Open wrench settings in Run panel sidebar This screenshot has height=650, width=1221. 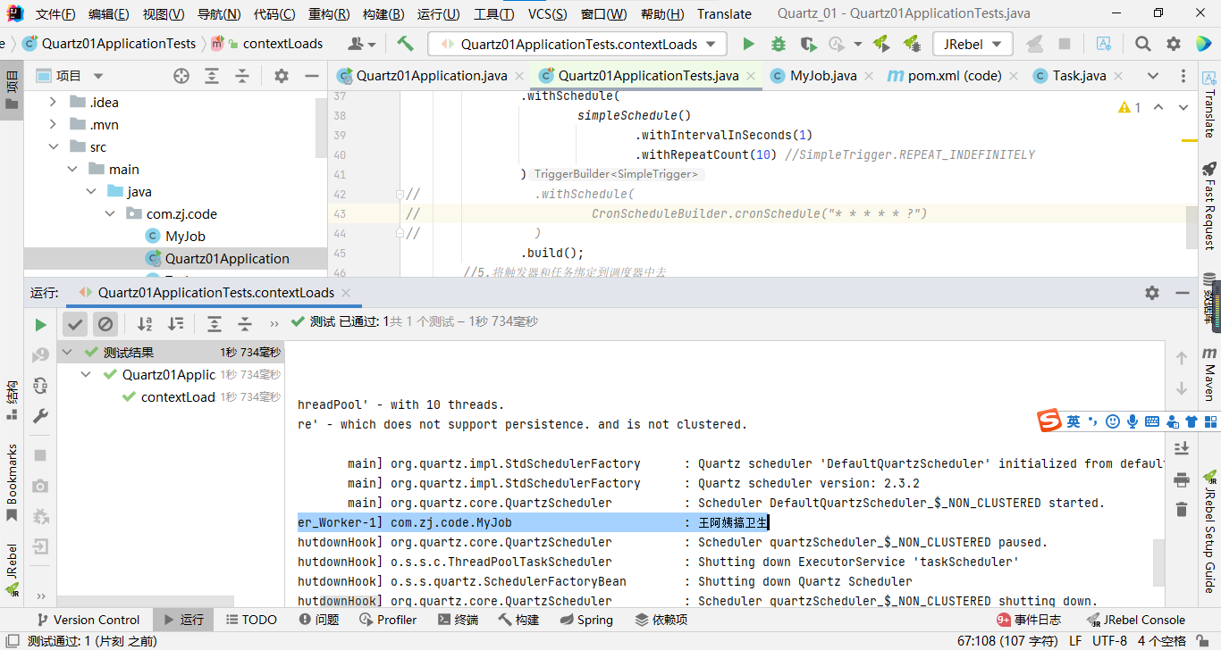[x=40, y=416]
